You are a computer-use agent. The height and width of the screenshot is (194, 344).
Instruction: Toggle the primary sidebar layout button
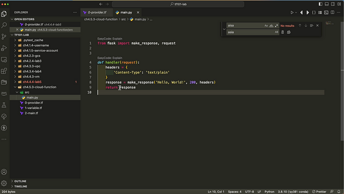pos(320,4)
